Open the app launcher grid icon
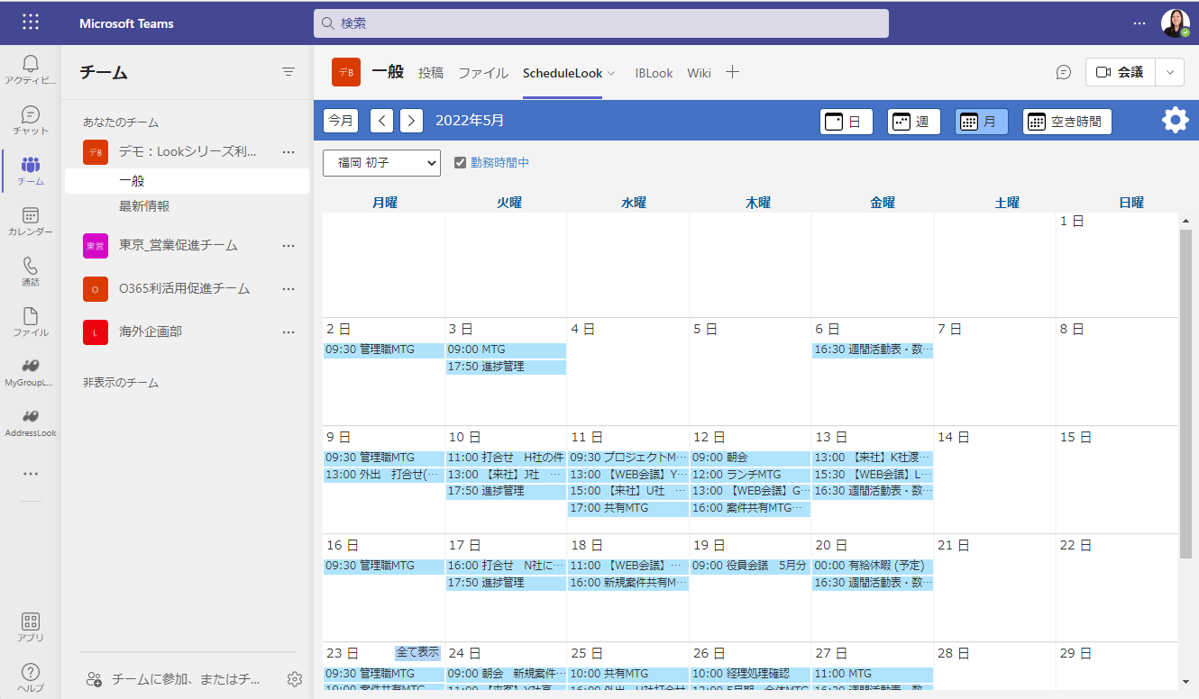The height and width of the screenshot is (699, 1199). (x=31, y=23)
